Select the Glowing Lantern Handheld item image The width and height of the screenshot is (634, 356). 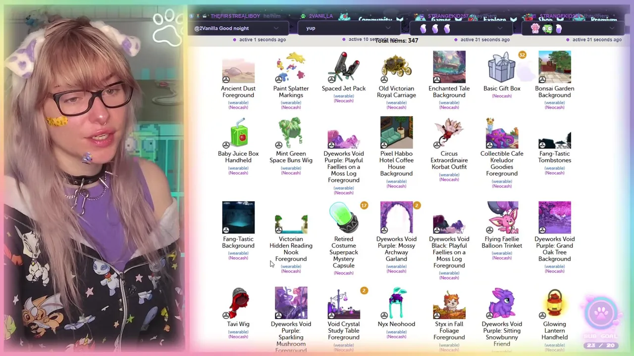tap(555, 303)
